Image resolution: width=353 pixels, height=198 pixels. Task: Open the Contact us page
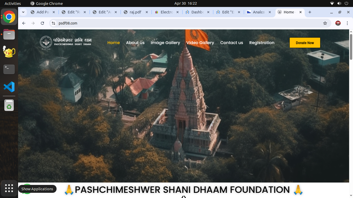[232, 43]
